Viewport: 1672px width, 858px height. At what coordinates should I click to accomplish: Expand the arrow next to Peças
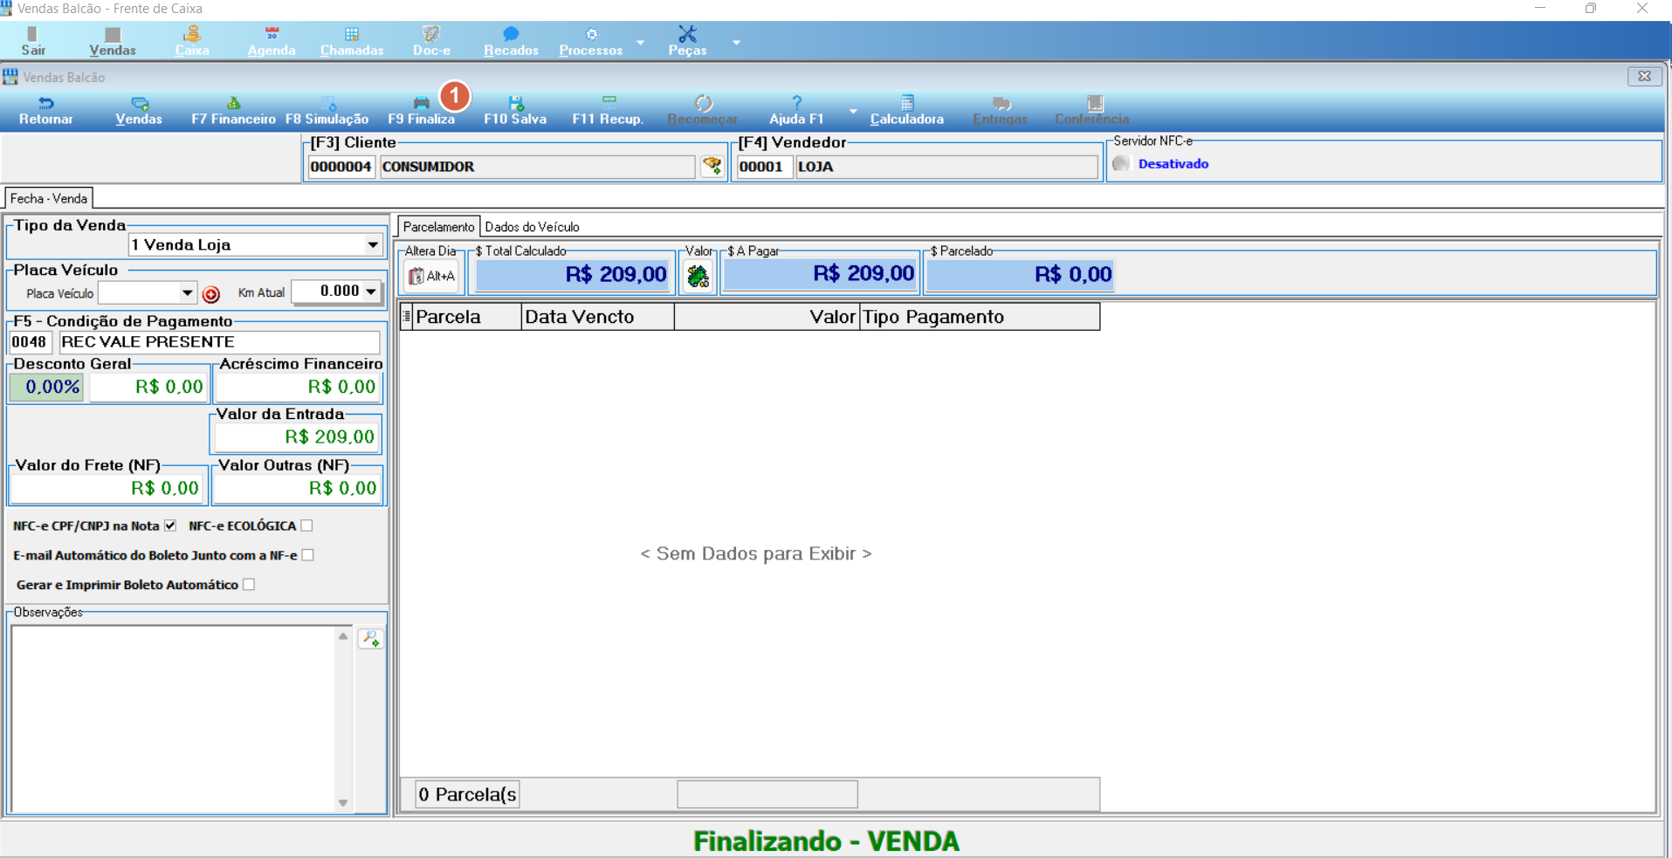(x=736, y=42)
